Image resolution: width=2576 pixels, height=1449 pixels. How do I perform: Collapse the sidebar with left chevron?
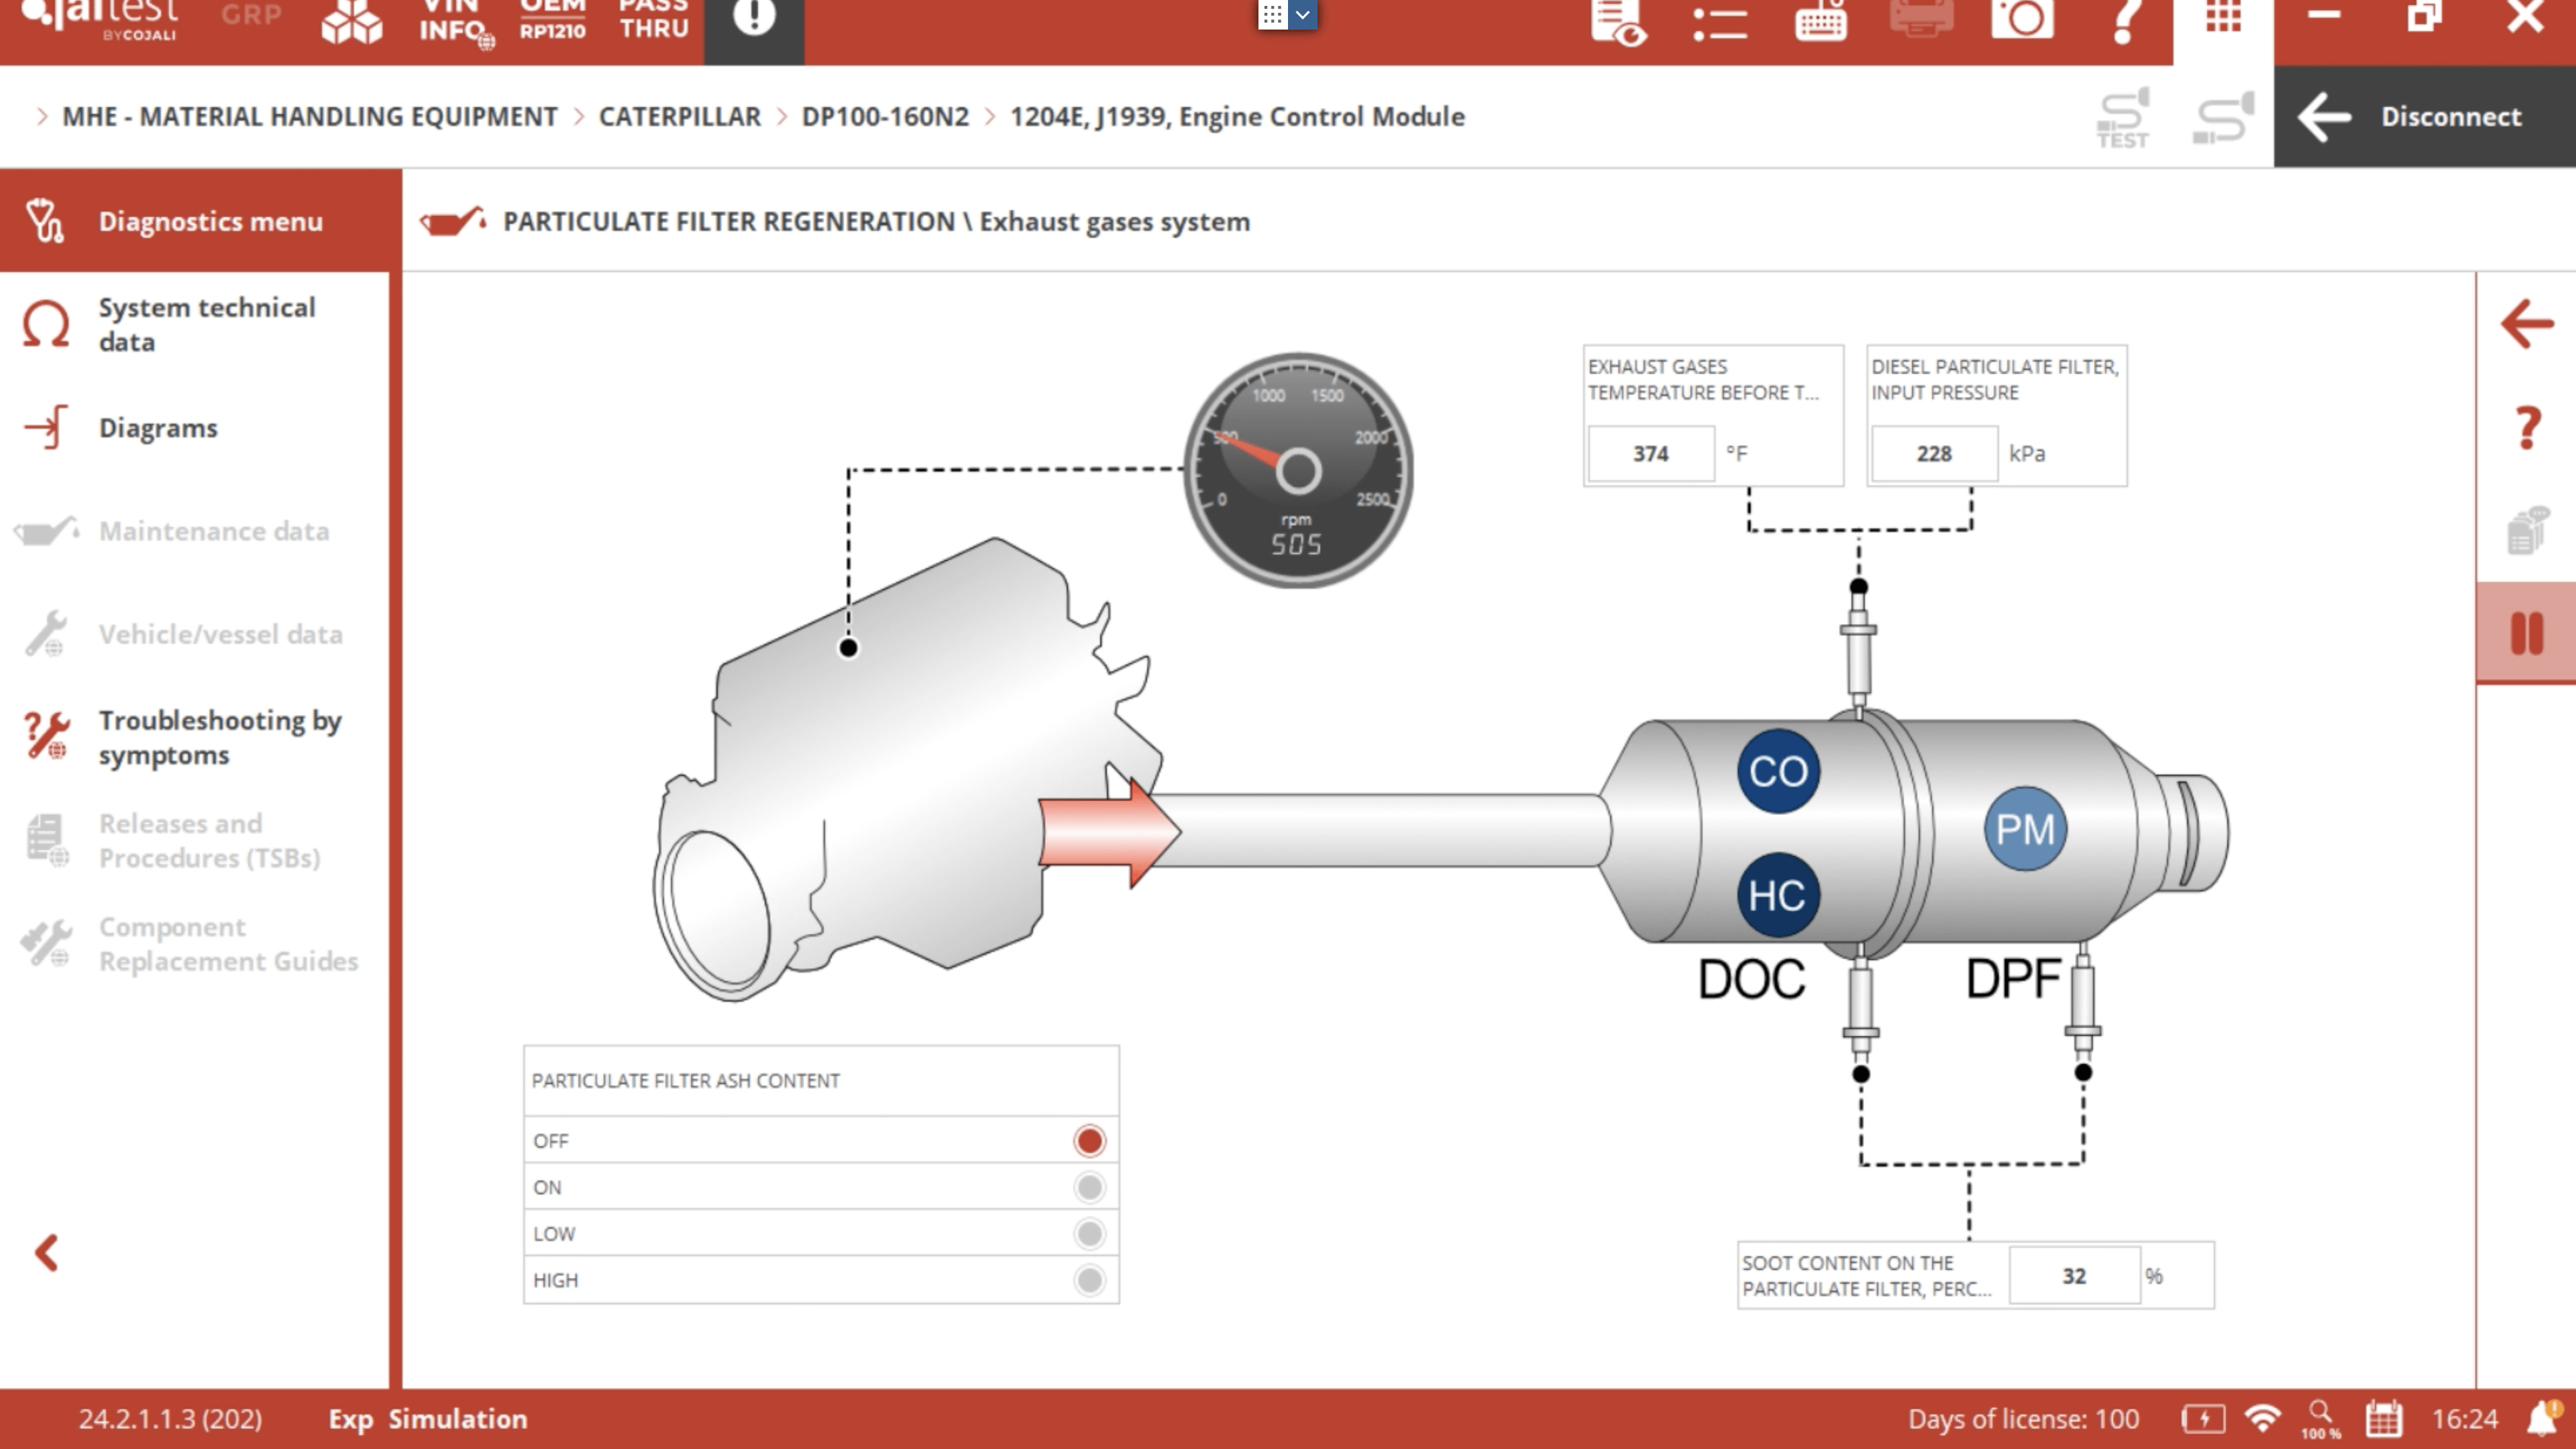[x=46, y=1252]
